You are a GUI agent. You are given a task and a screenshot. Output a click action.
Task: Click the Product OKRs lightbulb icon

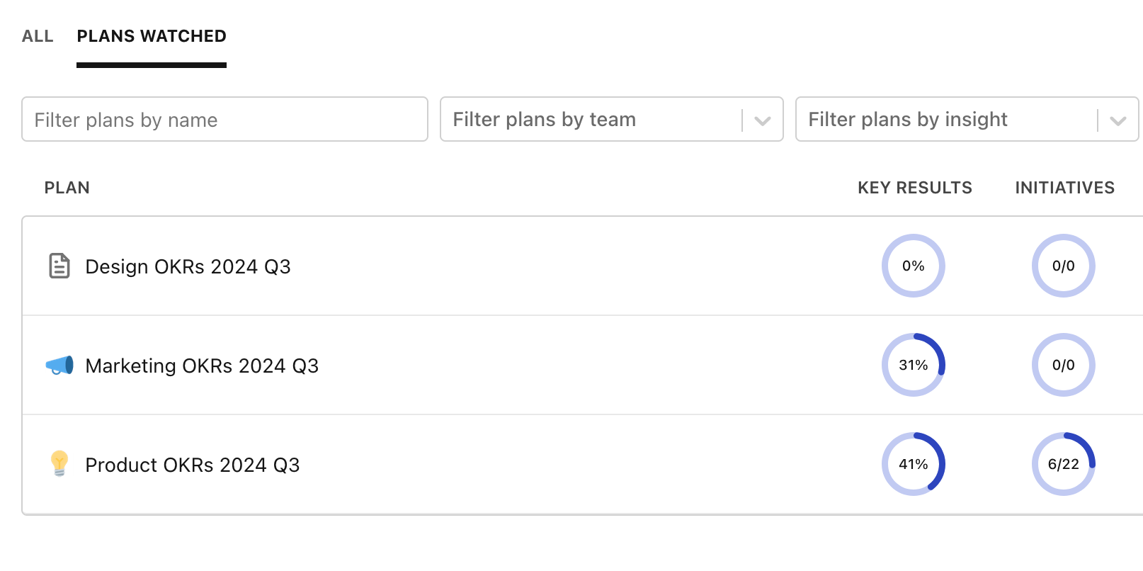59,463
